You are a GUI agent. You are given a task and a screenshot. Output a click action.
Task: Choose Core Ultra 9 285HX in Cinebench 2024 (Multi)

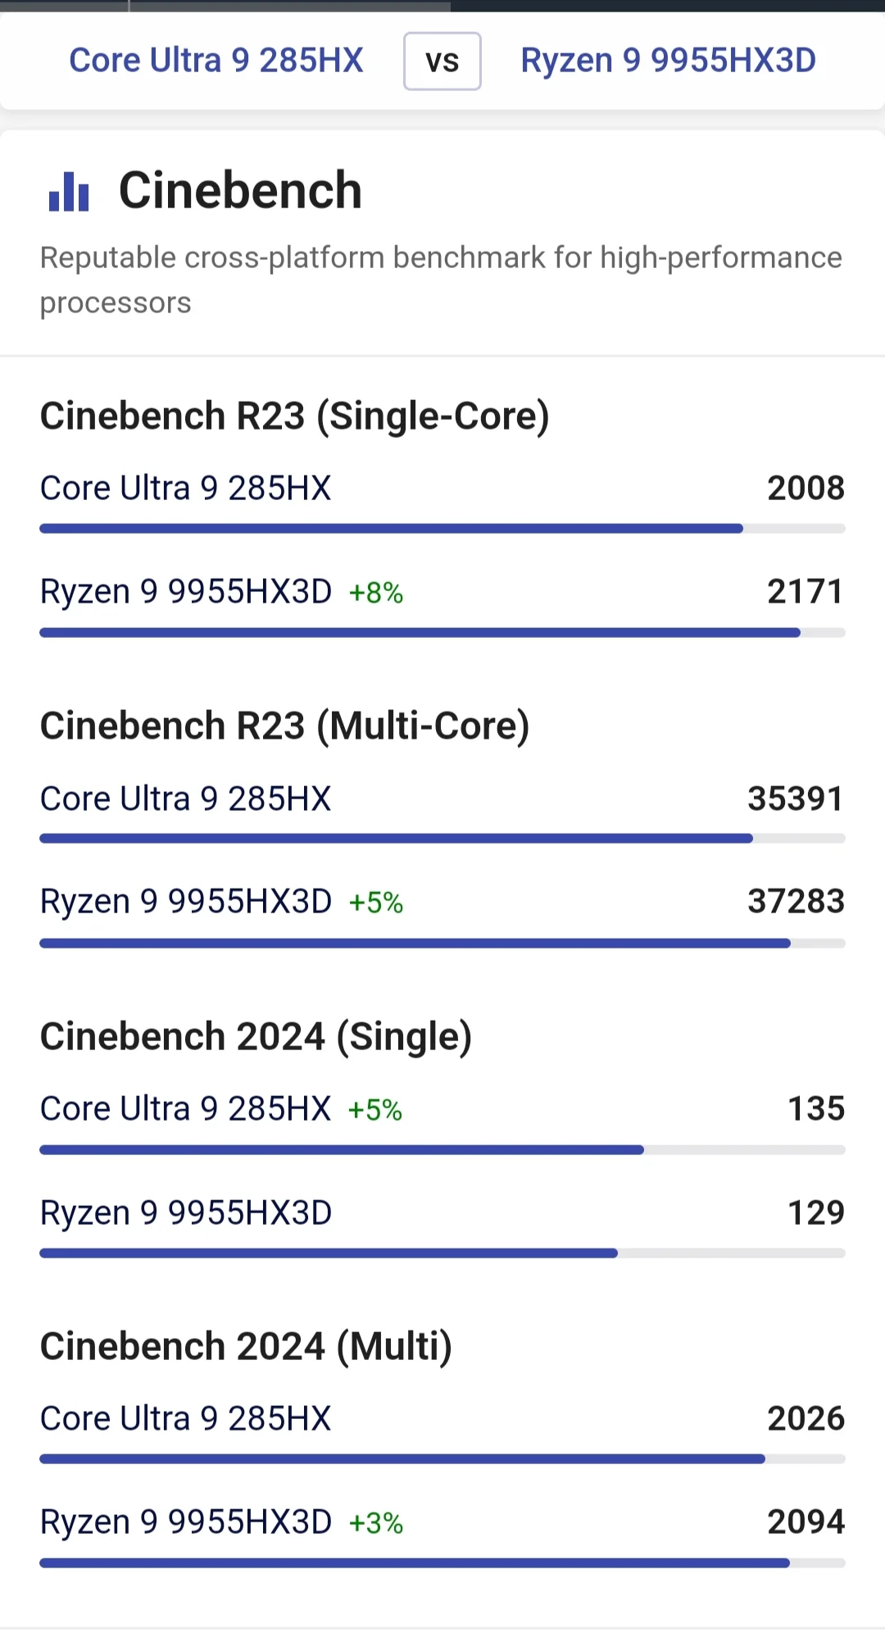(x=186, y=1419)
